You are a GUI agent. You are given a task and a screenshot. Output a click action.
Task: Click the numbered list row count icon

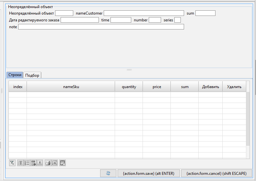tap(27, 163)
